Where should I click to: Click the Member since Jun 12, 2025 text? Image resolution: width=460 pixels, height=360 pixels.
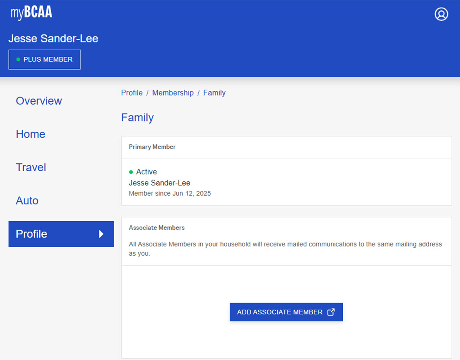click(170, 194)
